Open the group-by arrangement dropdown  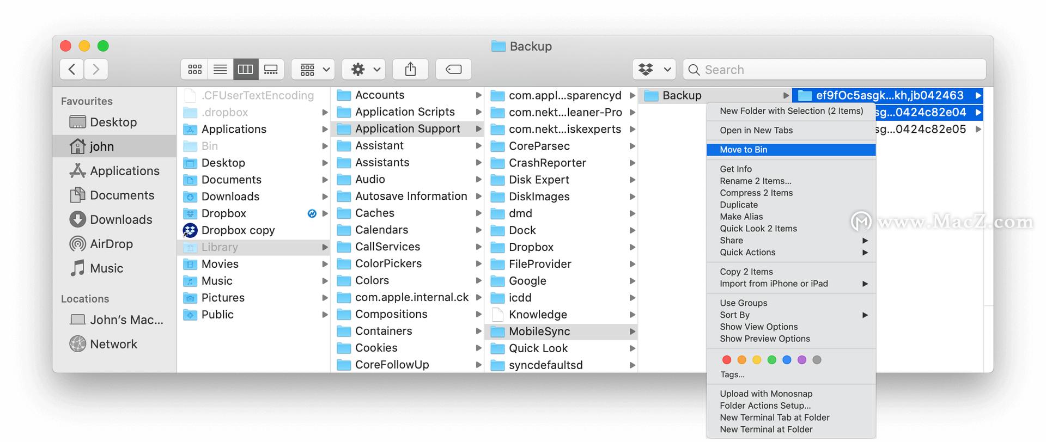click(313, 69)
